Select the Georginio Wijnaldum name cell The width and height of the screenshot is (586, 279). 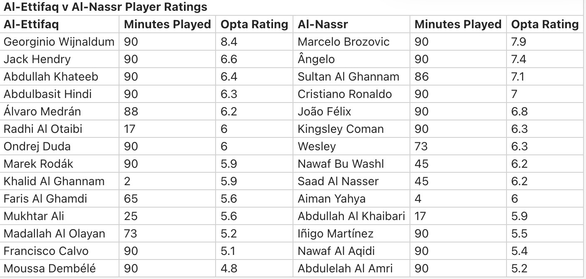pos(59,42)
